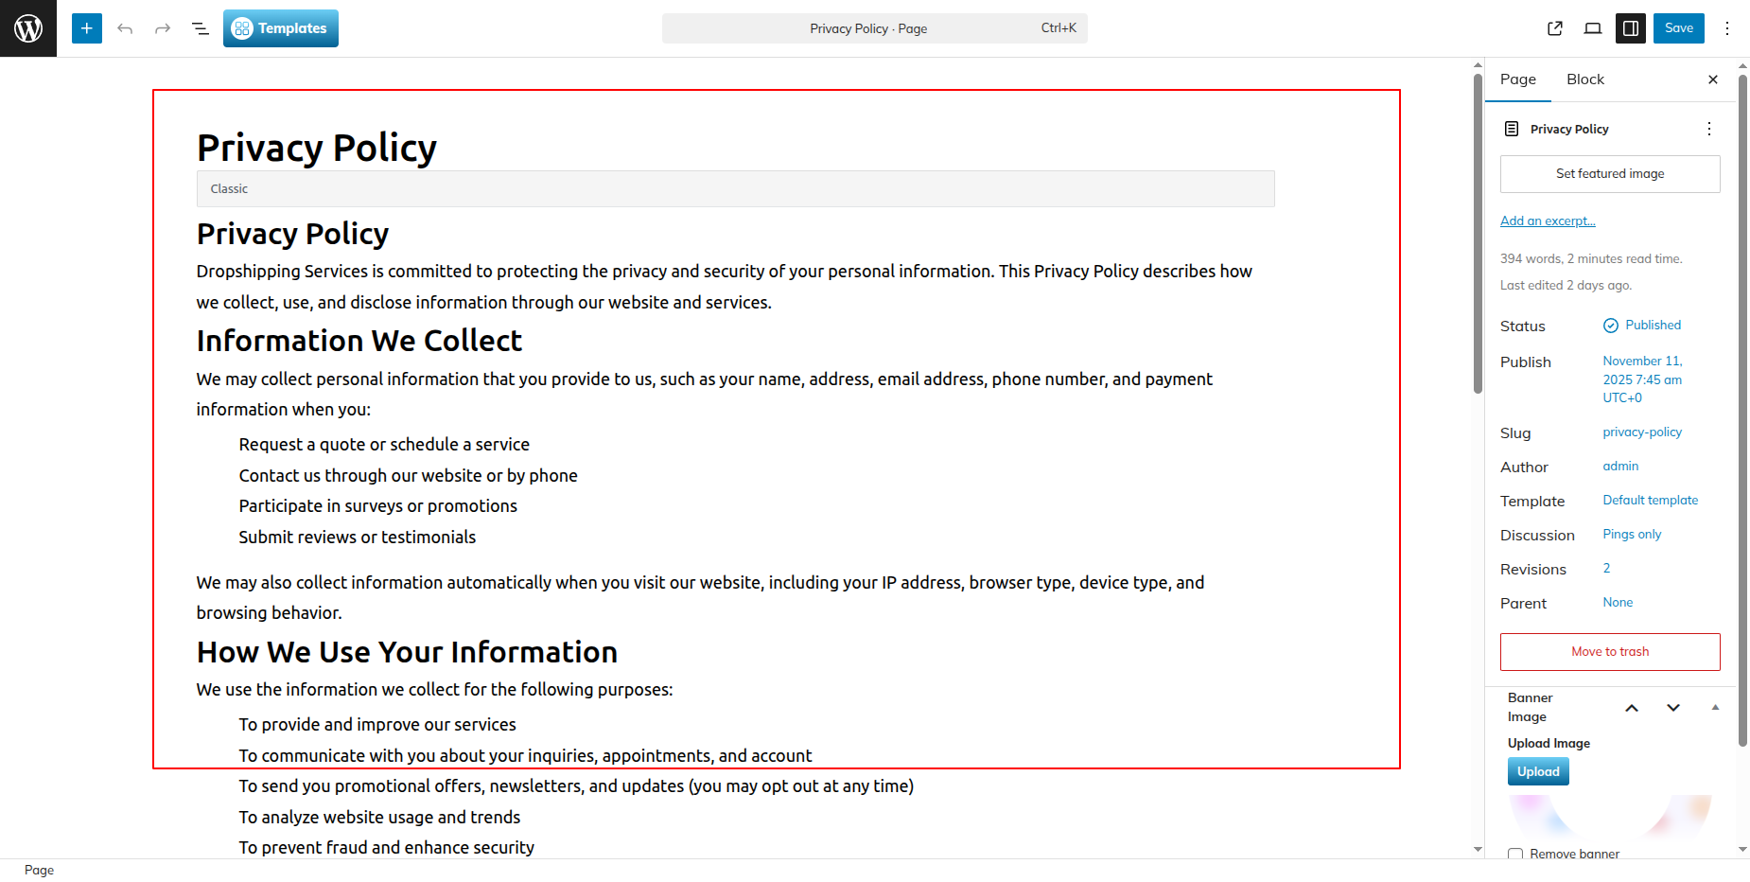
Task: Open the top-right Options menu
Action: (1727, 28)
